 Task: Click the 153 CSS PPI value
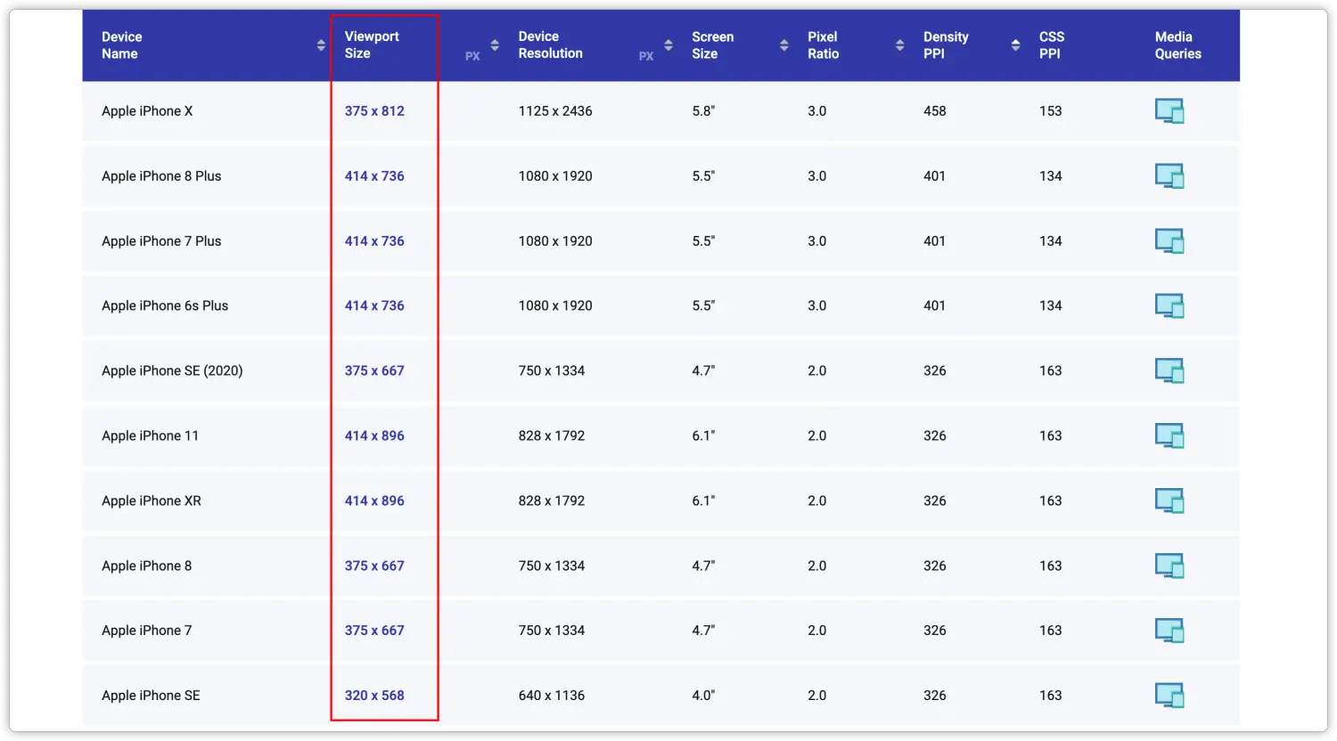coord(1051,111)
